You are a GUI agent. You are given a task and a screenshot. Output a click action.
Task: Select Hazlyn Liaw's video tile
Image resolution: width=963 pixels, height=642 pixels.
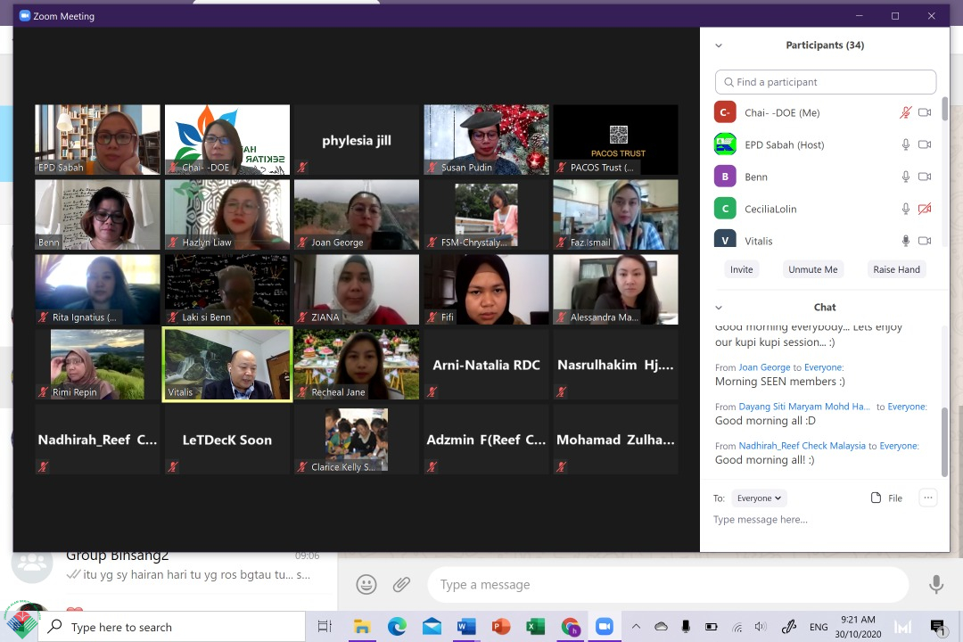click(x=227, y=214)
